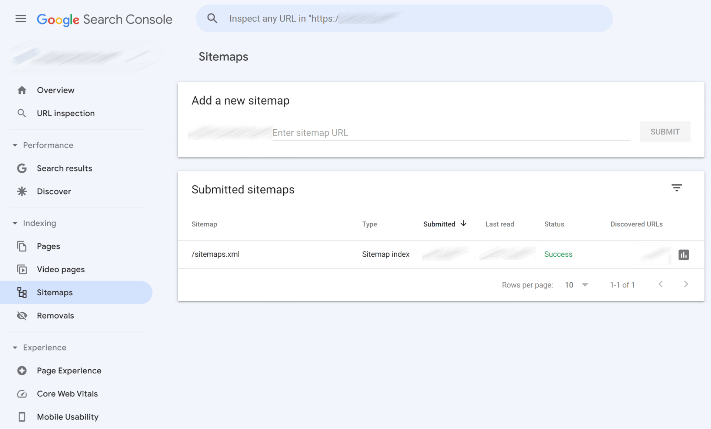
Task: Click the Status column header
Action: 554,224
